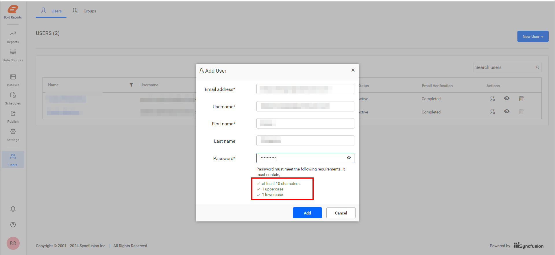Open Schedules in the sidebar
Screen dimensions: 555x255
click(x=13, y=98)
